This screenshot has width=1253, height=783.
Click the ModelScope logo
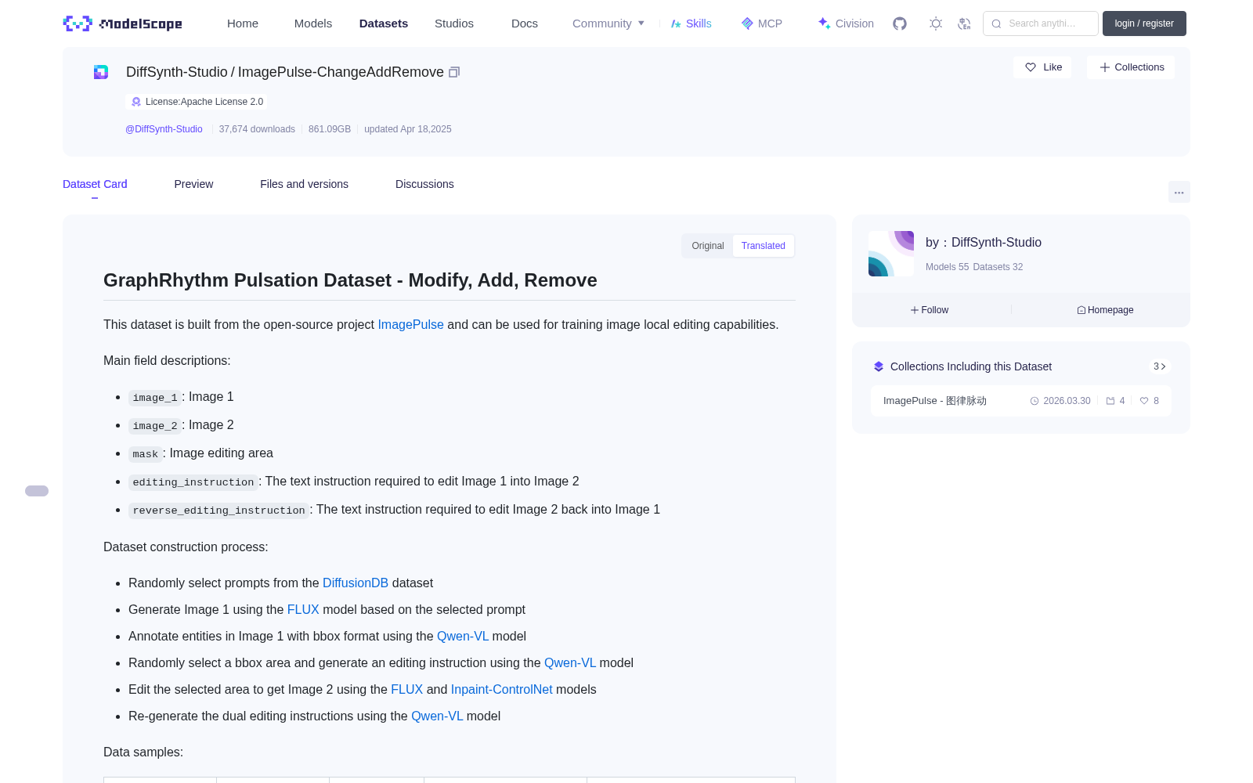point(122,23)
